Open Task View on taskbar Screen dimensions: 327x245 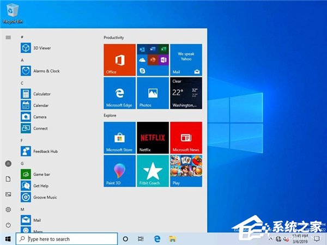click(x=141, y=239)
